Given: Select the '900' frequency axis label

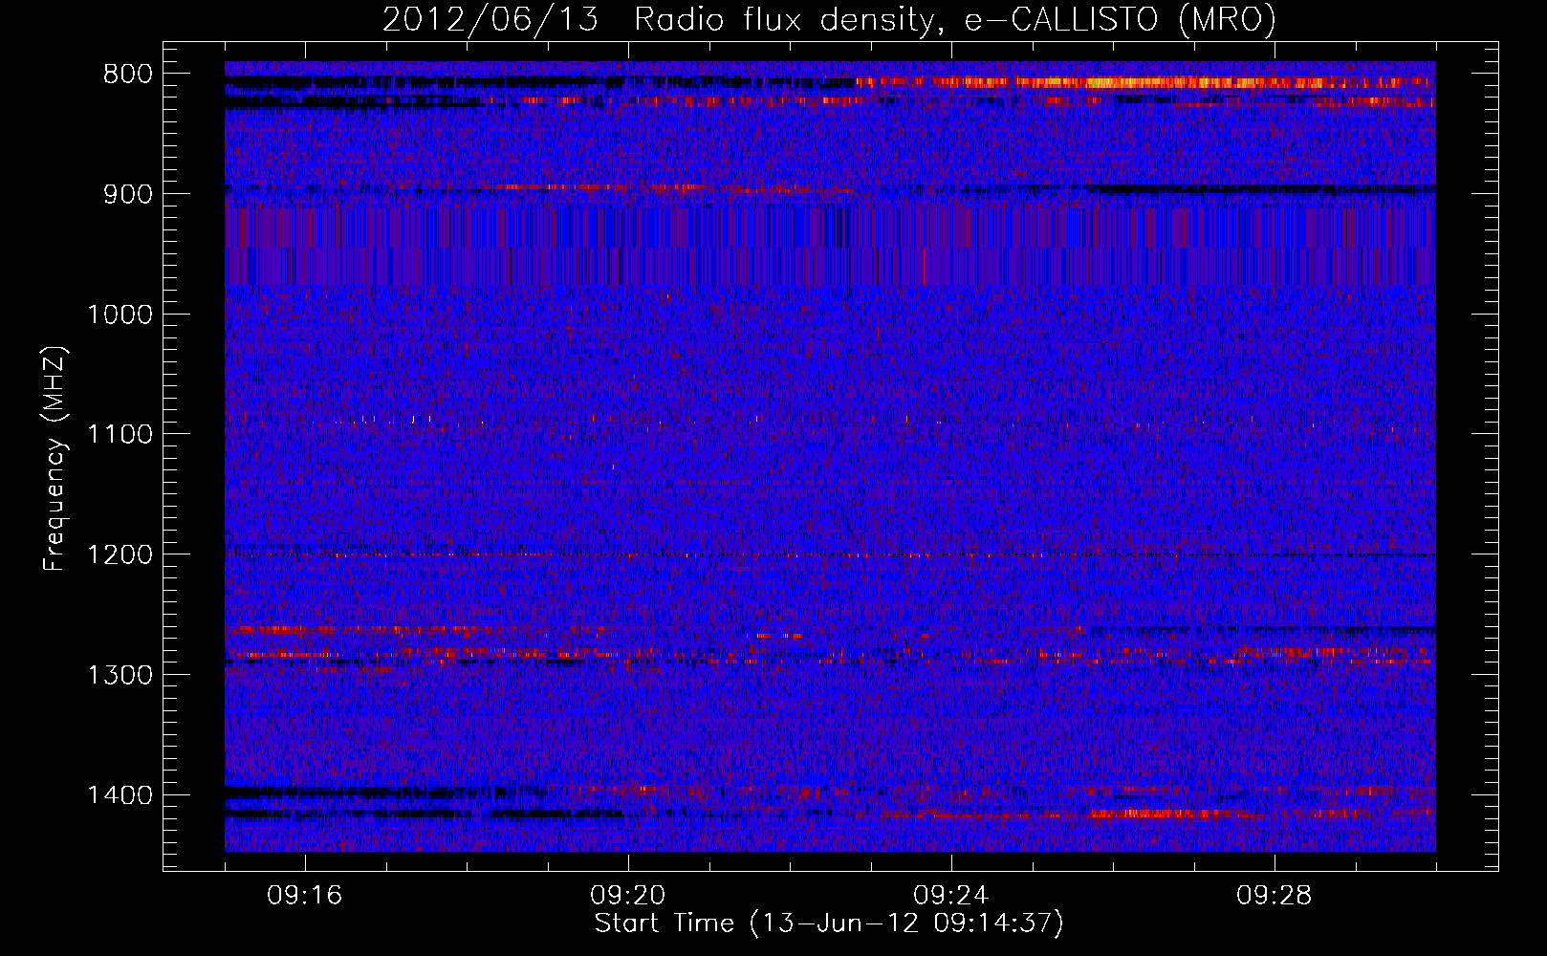Looking at the screenshot, I should coord(128,194).
